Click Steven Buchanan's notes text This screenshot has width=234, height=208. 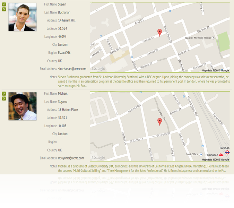(144, 81)
